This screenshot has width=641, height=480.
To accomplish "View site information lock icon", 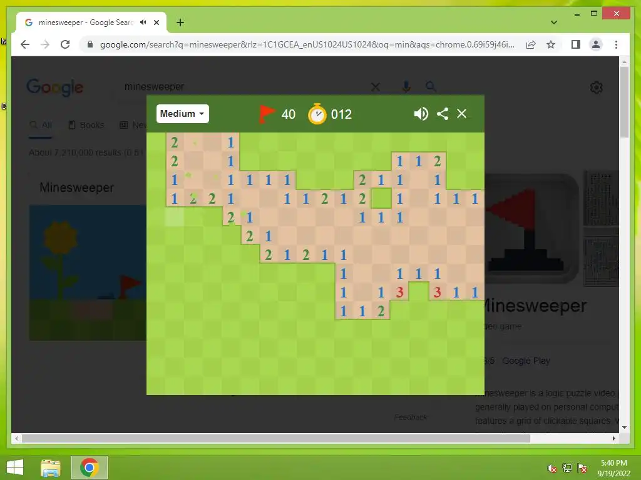I will click(x=90, y=44).
